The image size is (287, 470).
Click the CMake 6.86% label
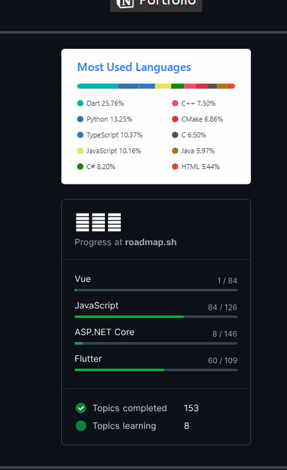(x=202, y=119)
